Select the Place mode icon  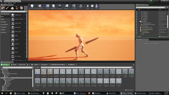coord(3,8)
